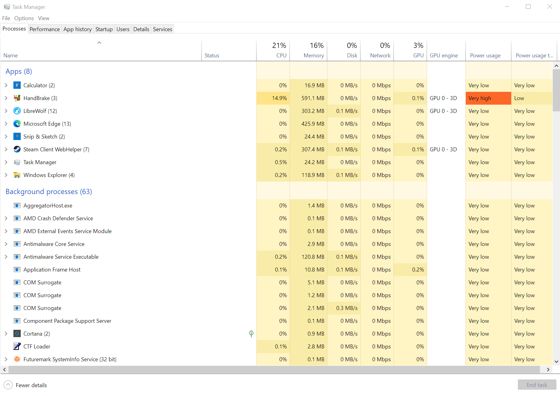Click the Antimalware Core Service icon
Screen dimensions: 560x396
(x=17, y=244)
